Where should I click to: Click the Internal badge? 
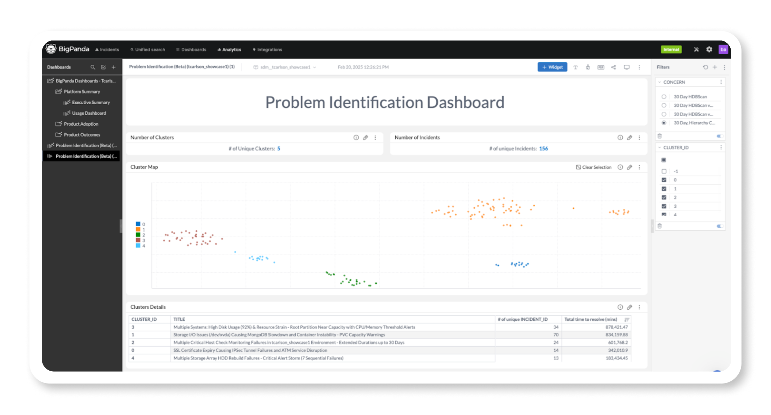[671, 49]
